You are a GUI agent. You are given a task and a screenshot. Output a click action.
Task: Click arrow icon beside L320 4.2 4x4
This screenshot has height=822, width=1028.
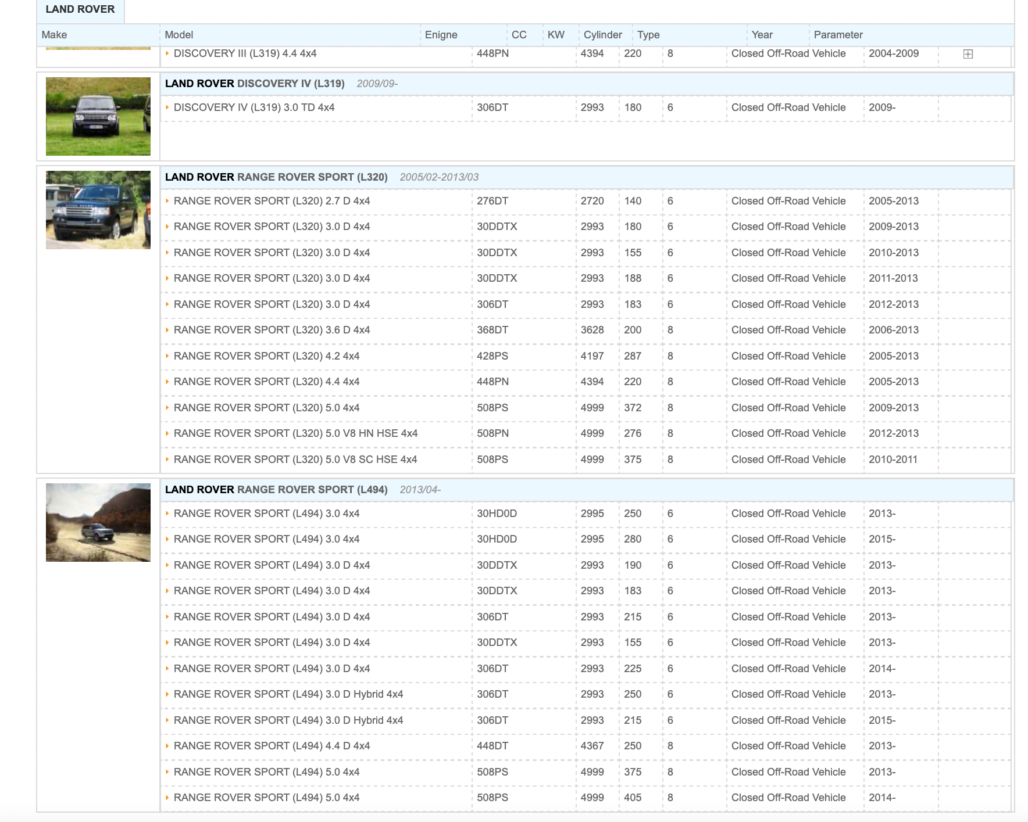167,356
